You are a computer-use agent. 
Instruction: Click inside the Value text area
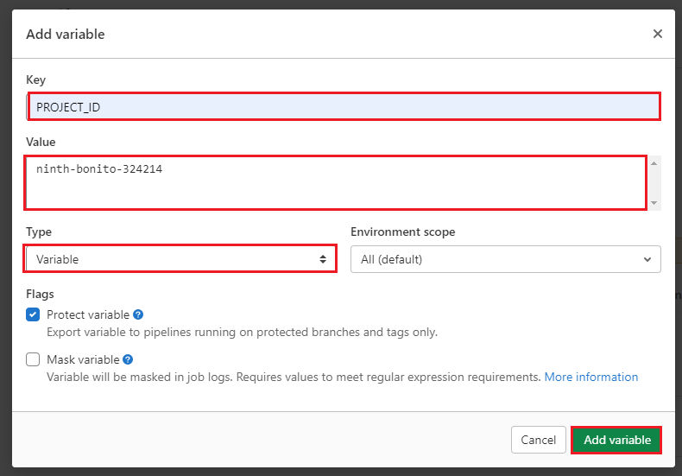[335, 182]
